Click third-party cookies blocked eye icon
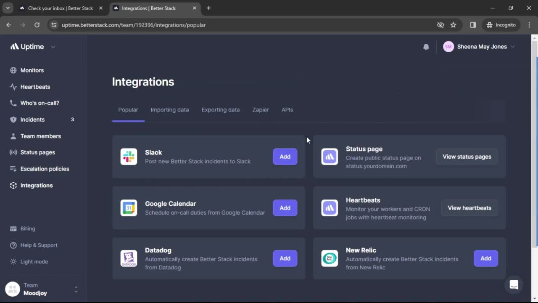This screenshot has width=538, height=303. 440,25
